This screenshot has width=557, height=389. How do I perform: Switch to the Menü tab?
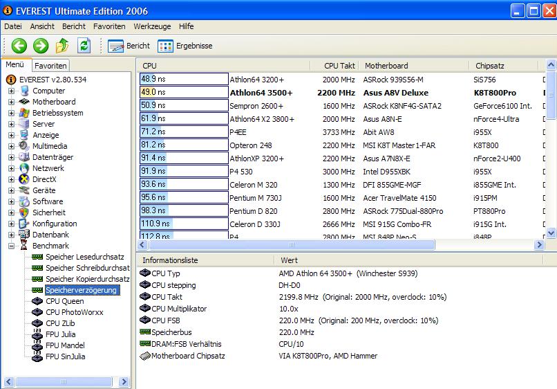[15, 65]
